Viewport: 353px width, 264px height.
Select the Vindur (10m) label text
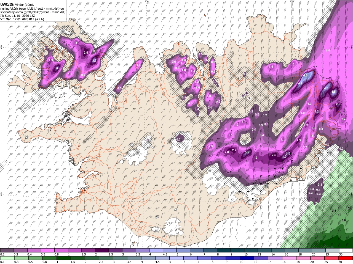pos(24,5)
